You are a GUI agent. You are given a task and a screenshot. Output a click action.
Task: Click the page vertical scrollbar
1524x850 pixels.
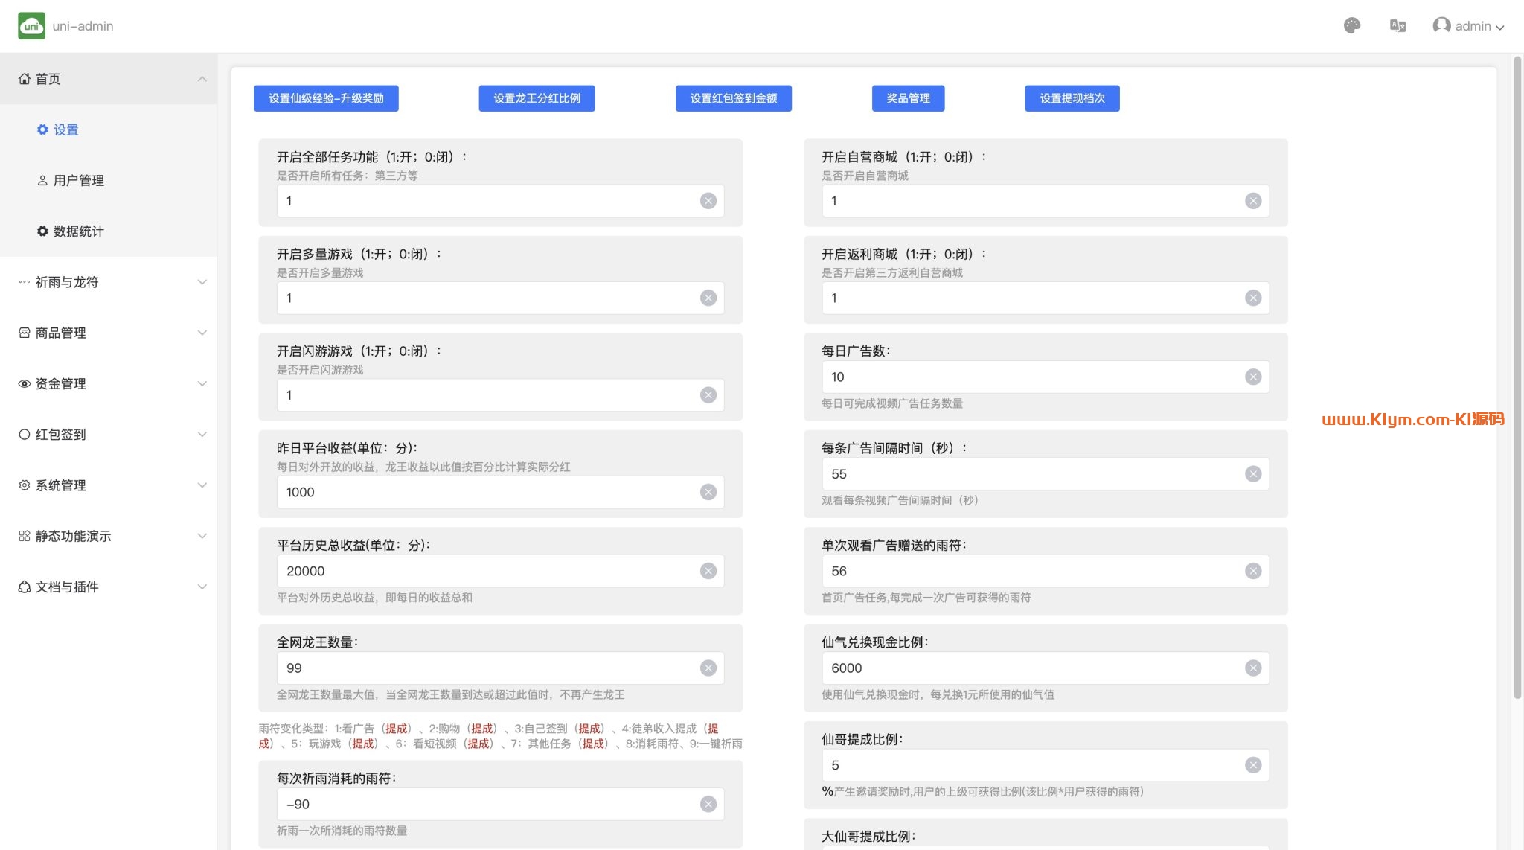pyautogui.click(x=1517, y=372)
